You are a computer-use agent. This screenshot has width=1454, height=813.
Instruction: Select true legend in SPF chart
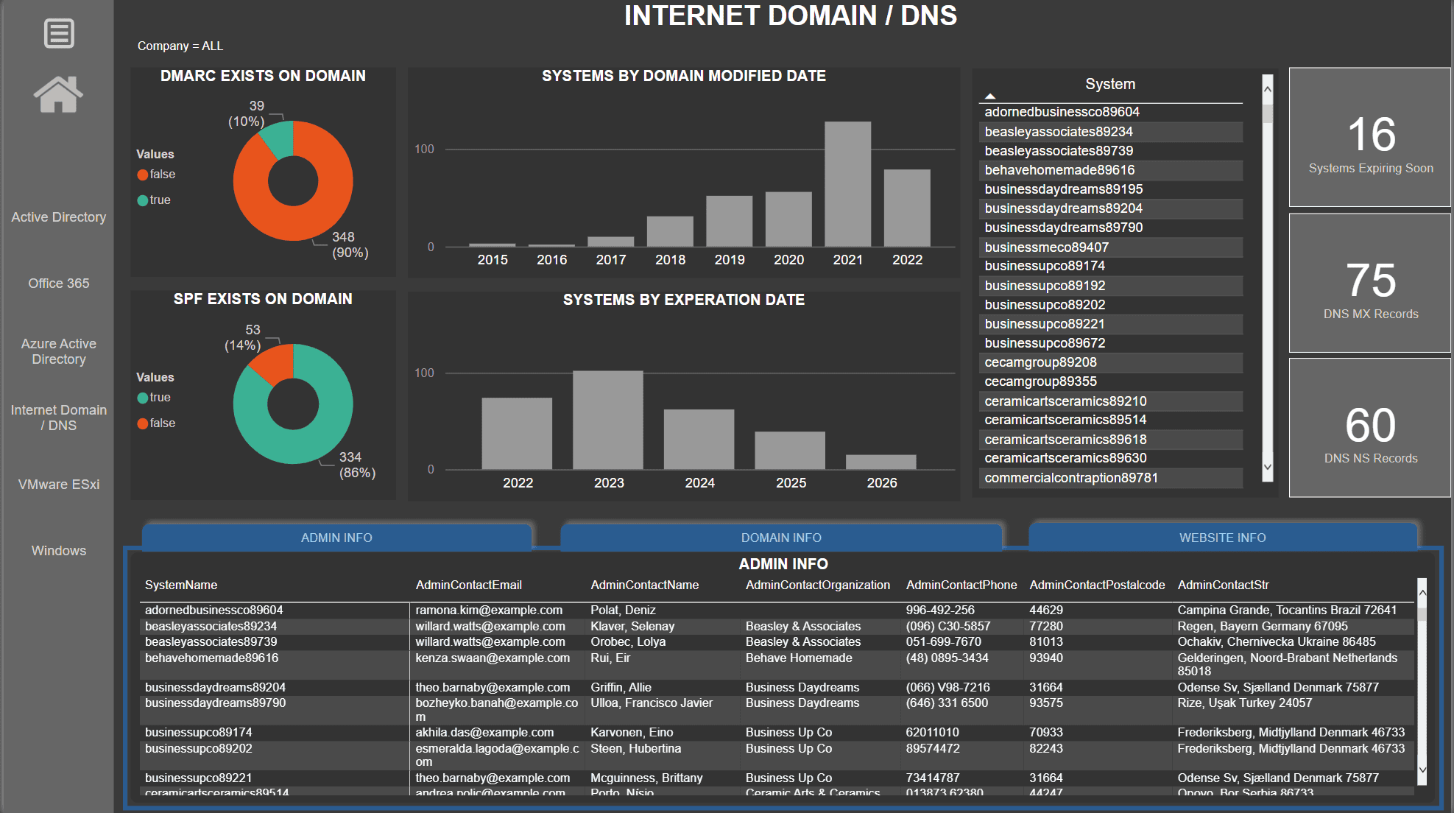(x=154, y=398)
